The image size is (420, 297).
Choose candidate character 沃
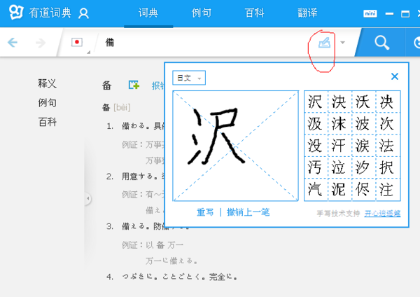[363, 102]
